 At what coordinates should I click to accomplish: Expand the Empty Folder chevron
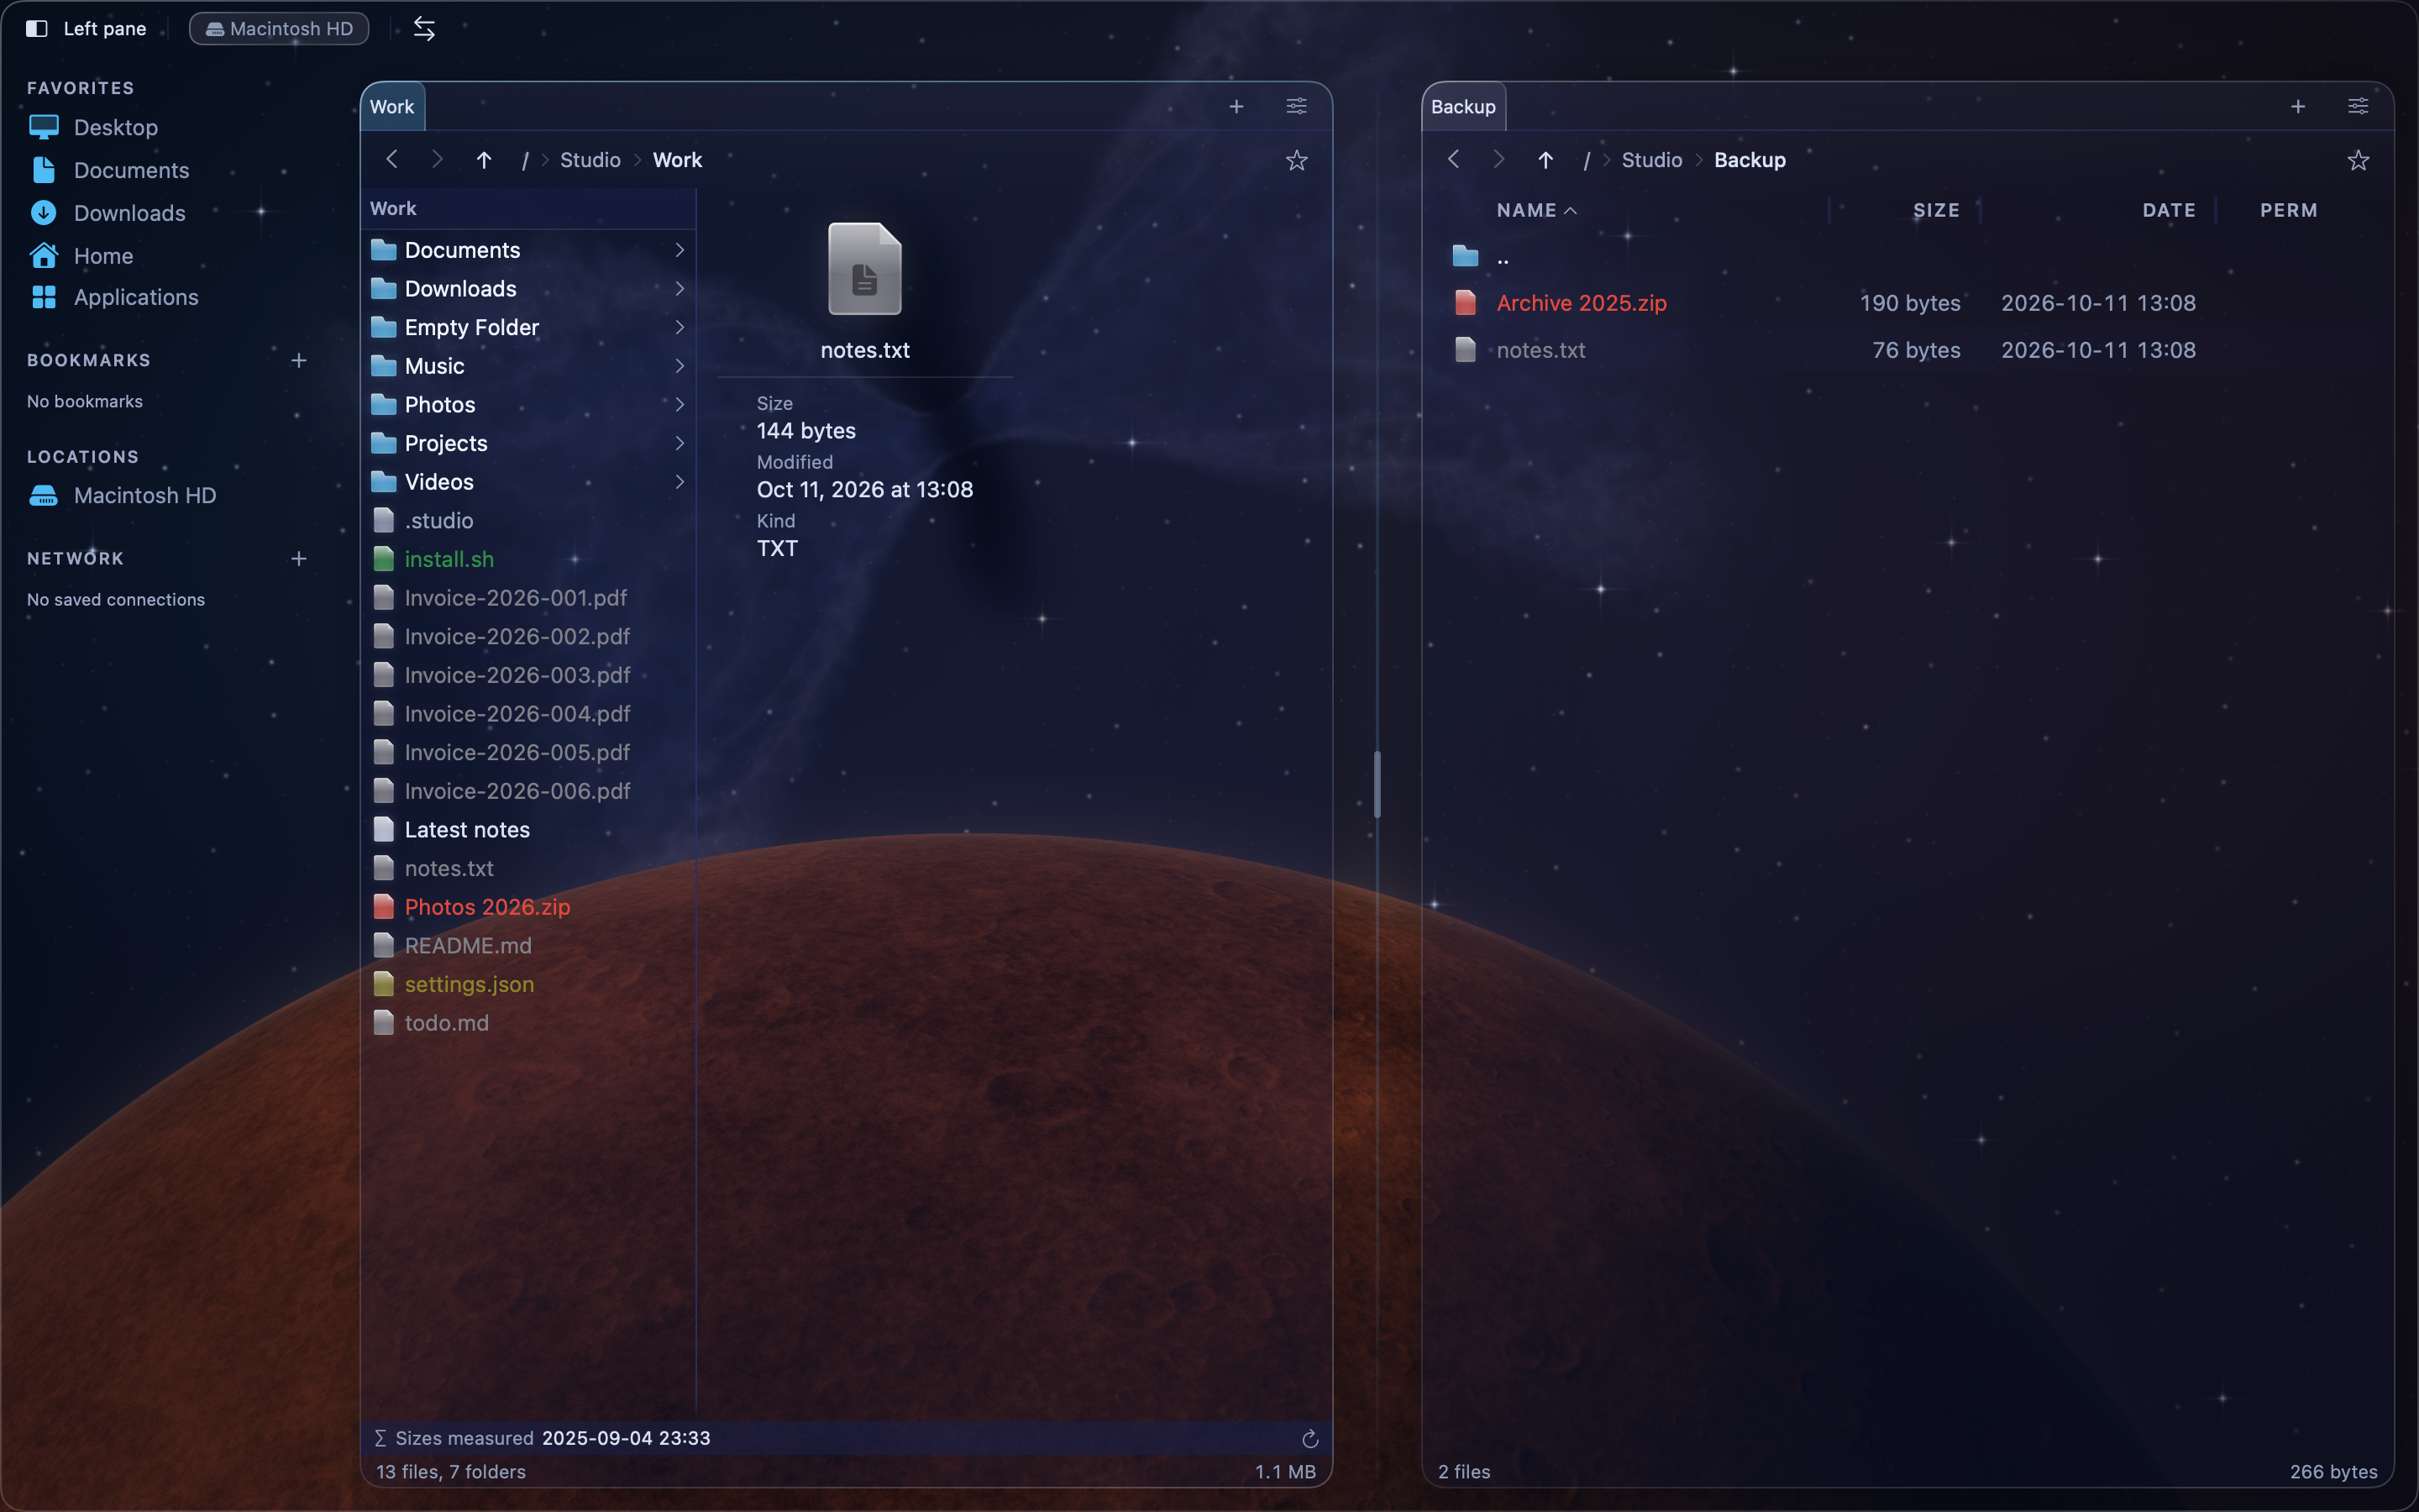pos(680,327)
